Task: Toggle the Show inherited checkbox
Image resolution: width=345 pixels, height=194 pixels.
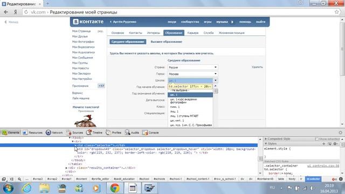Action: pos(316,139)
